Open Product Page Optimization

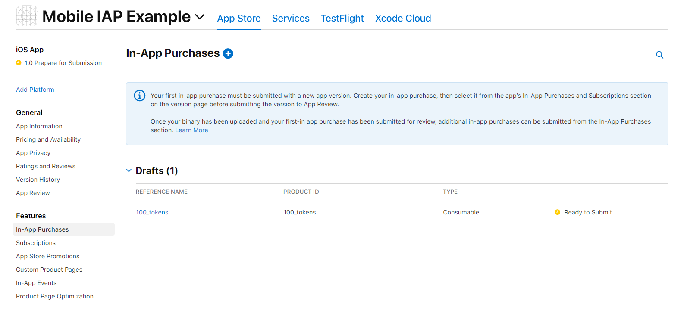(55, 296)
